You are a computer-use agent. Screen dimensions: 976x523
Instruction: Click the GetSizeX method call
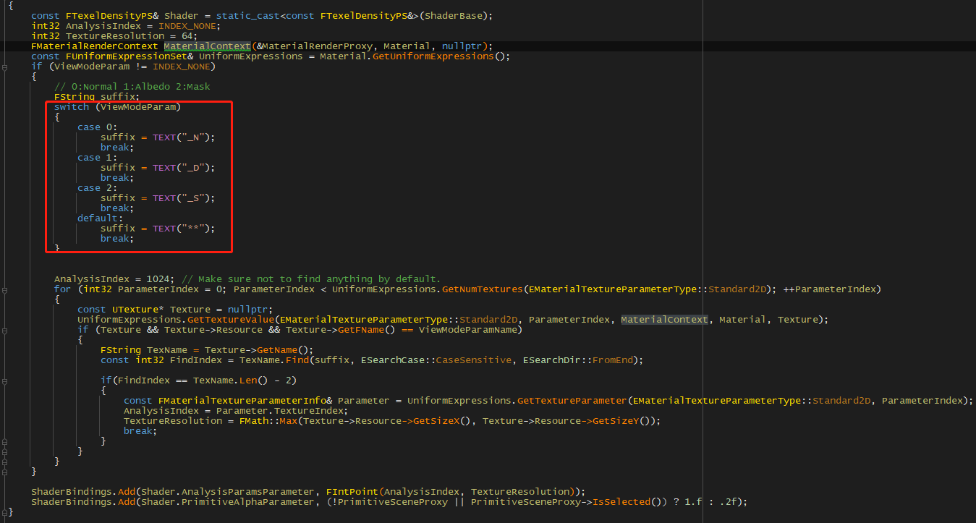pyautogui.click(x=436, y=421)
